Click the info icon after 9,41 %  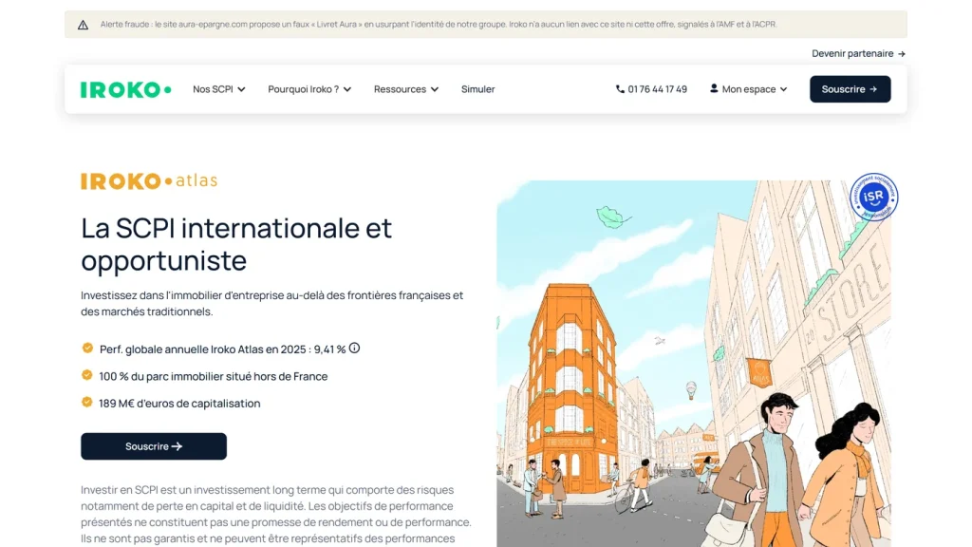[354, 348]
